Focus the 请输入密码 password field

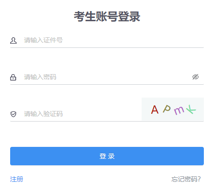point(107,77)
